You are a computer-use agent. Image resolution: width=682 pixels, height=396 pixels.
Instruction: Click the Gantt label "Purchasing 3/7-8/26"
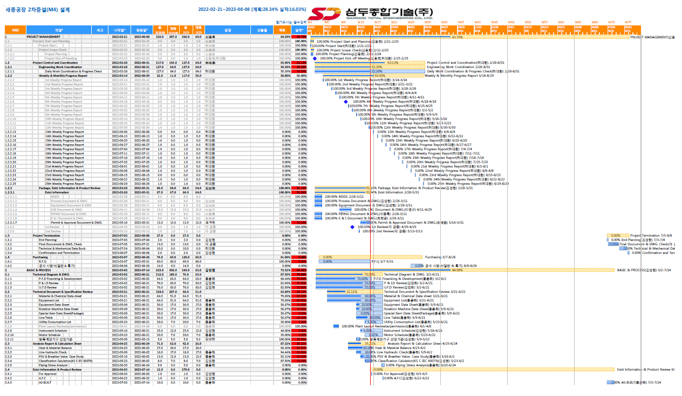[x=440, y=257]
